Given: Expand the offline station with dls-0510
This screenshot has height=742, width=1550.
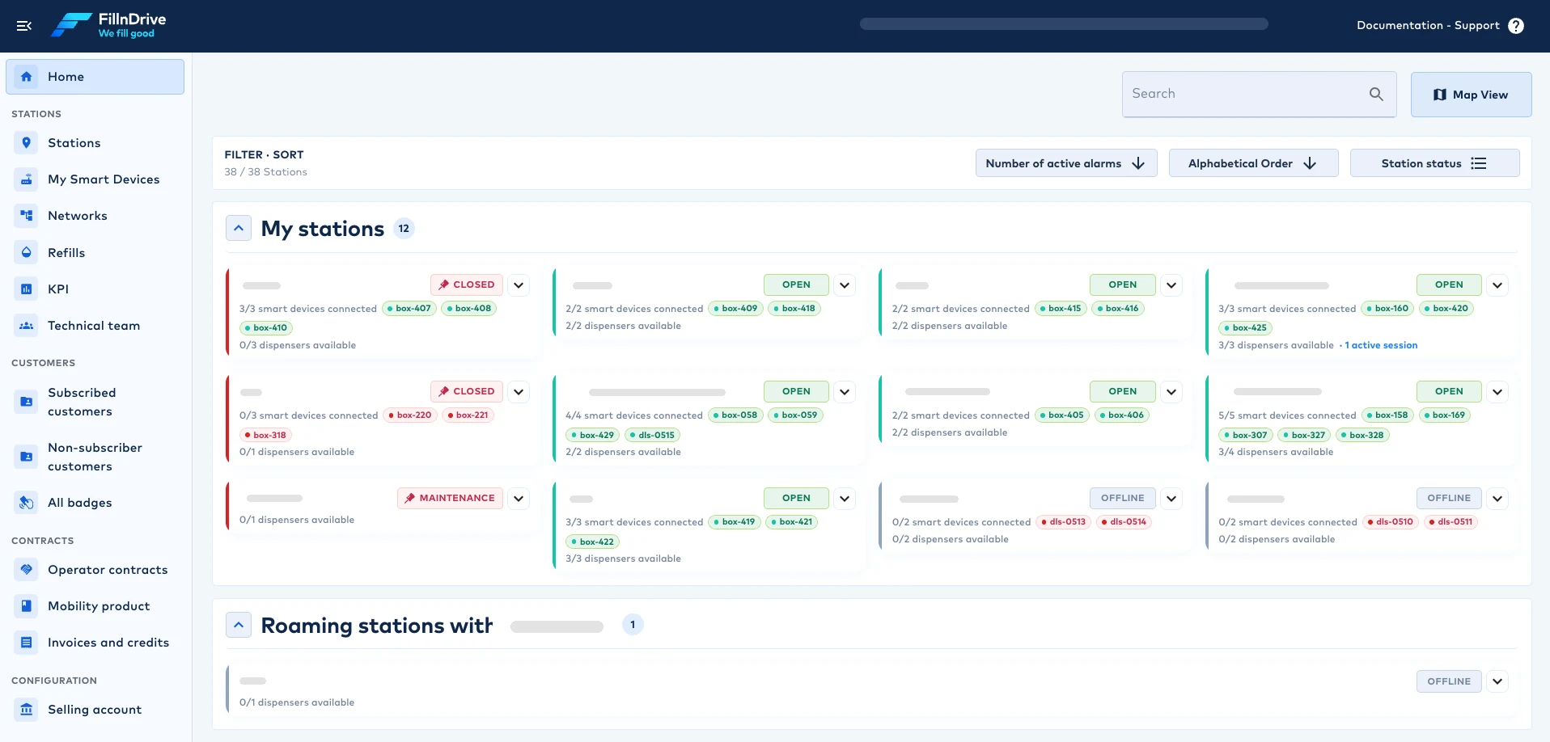Looking at the screenshot, I should 1497,499.
